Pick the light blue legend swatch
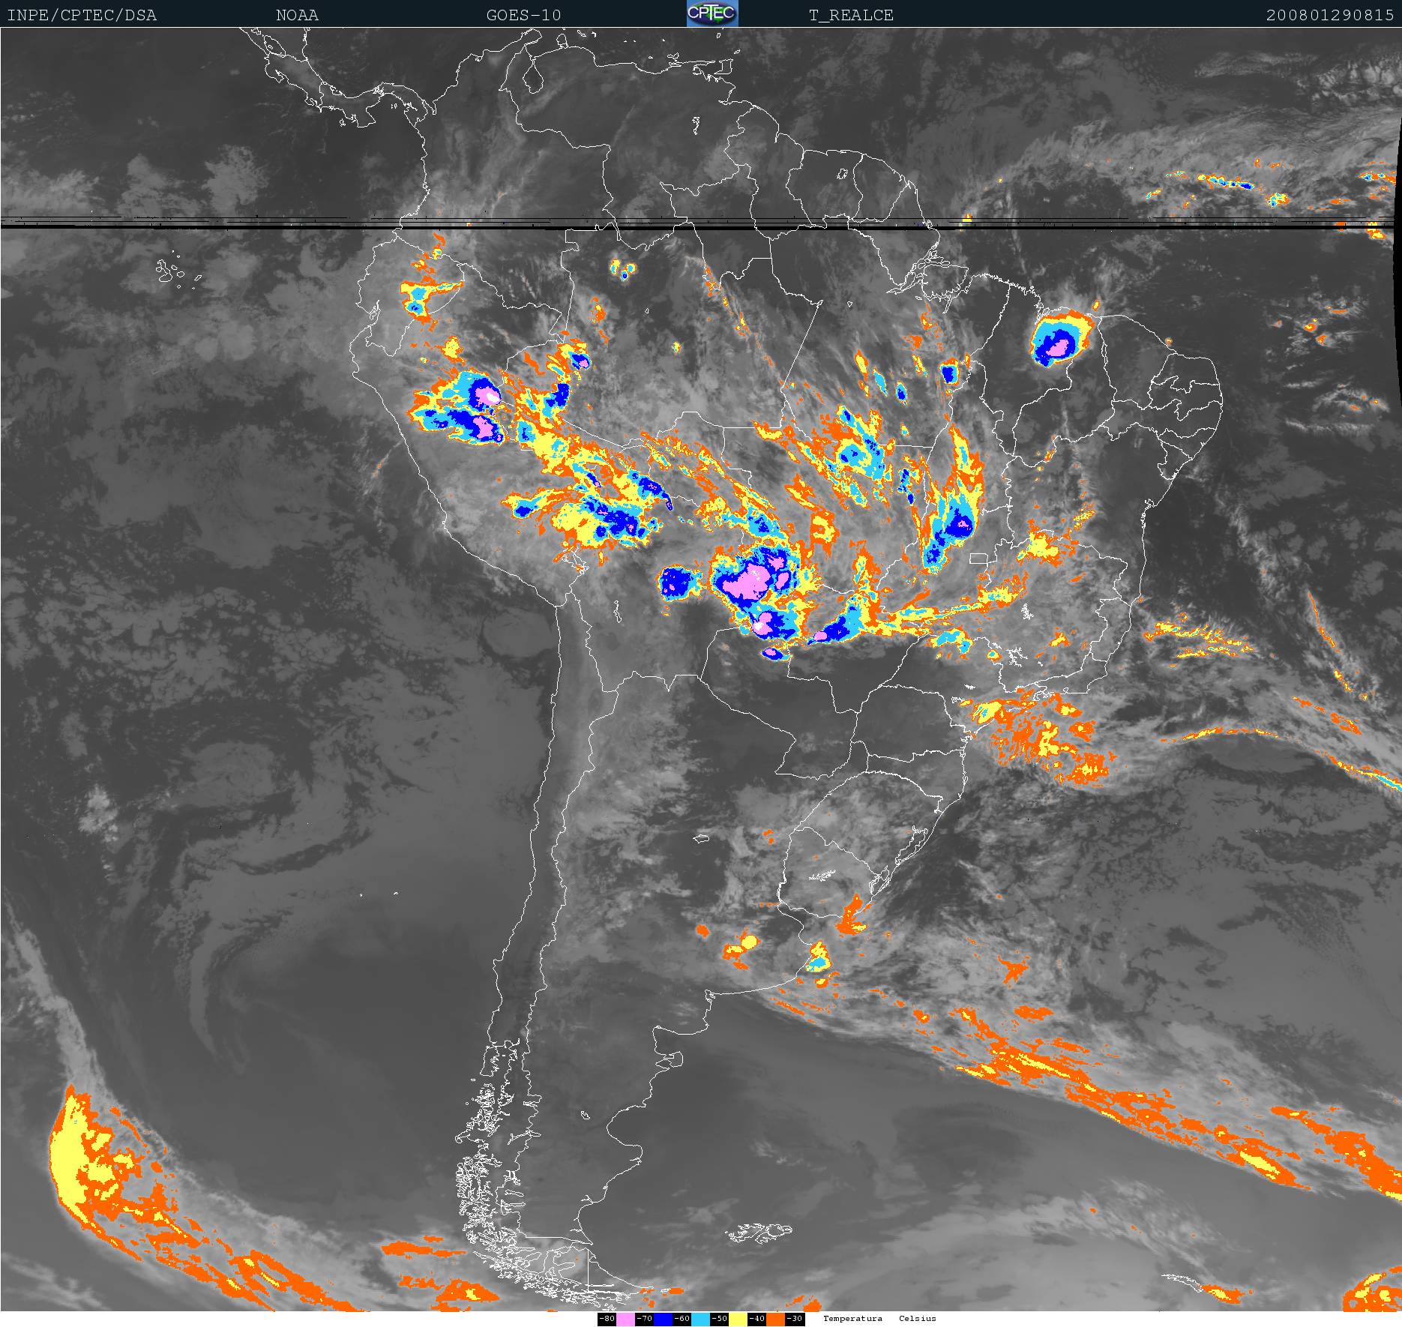Screen dimensions: 1402x1327 point(700,1319)
